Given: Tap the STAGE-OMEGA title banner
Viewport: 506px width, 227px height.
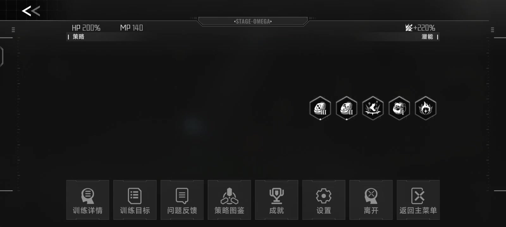Looking at the screenshot, I should [x=253, y=21].
